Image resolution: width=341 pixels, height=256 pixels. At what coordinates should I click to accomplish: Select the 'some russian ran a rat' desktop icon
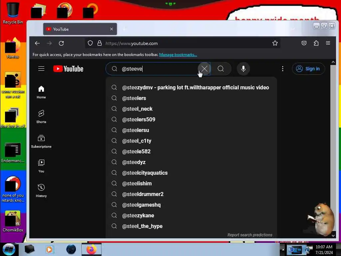(x=13, y=85)
